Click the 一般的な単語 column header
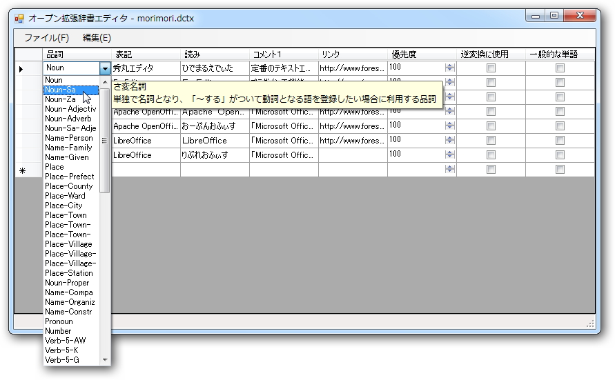615x380 pixels. click(560, 54)
